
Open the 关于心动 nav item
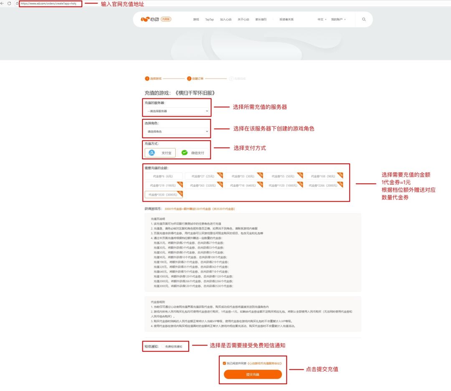click(x=243, y=20)
